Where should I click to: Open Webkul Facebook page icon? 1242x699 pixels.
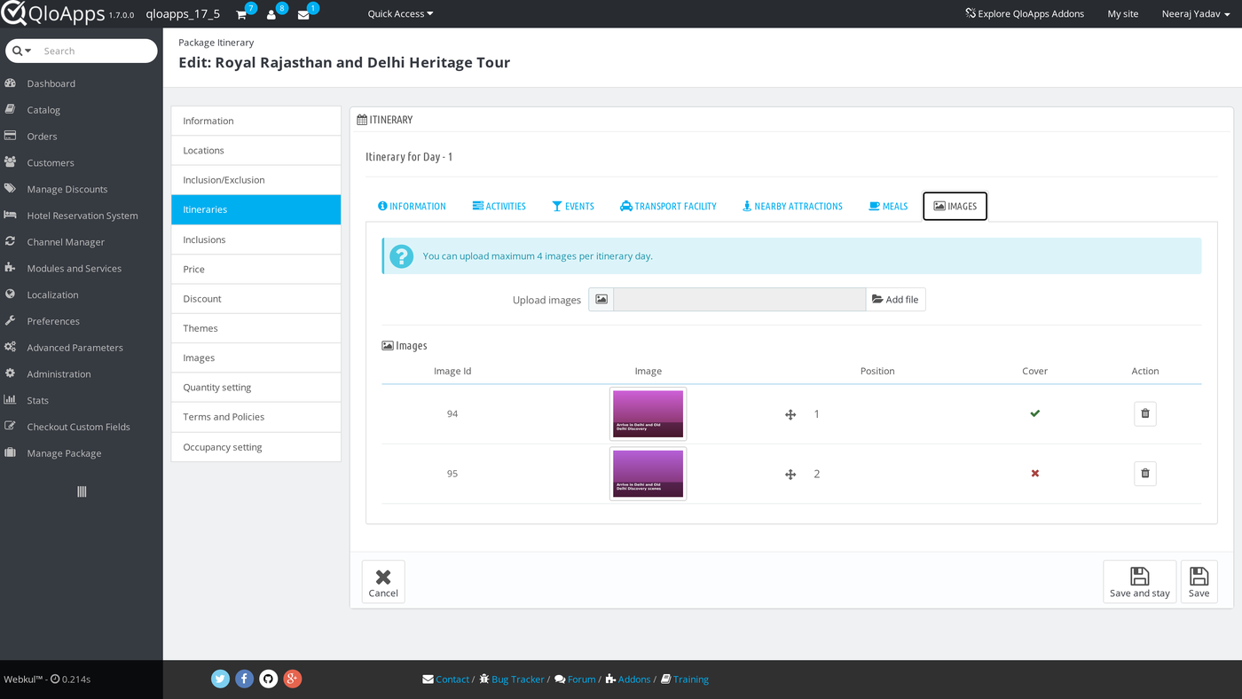[x=245, y=679]
